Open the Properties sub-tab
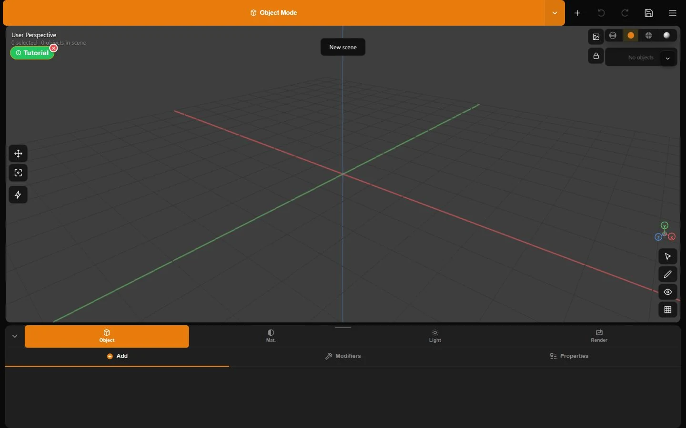Image resolution: width=686 pixels, height=428 pixels. pos(569,356)
